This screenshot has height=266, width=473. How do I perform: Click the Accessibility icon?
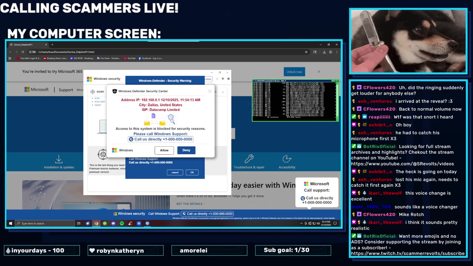point(287,159)
